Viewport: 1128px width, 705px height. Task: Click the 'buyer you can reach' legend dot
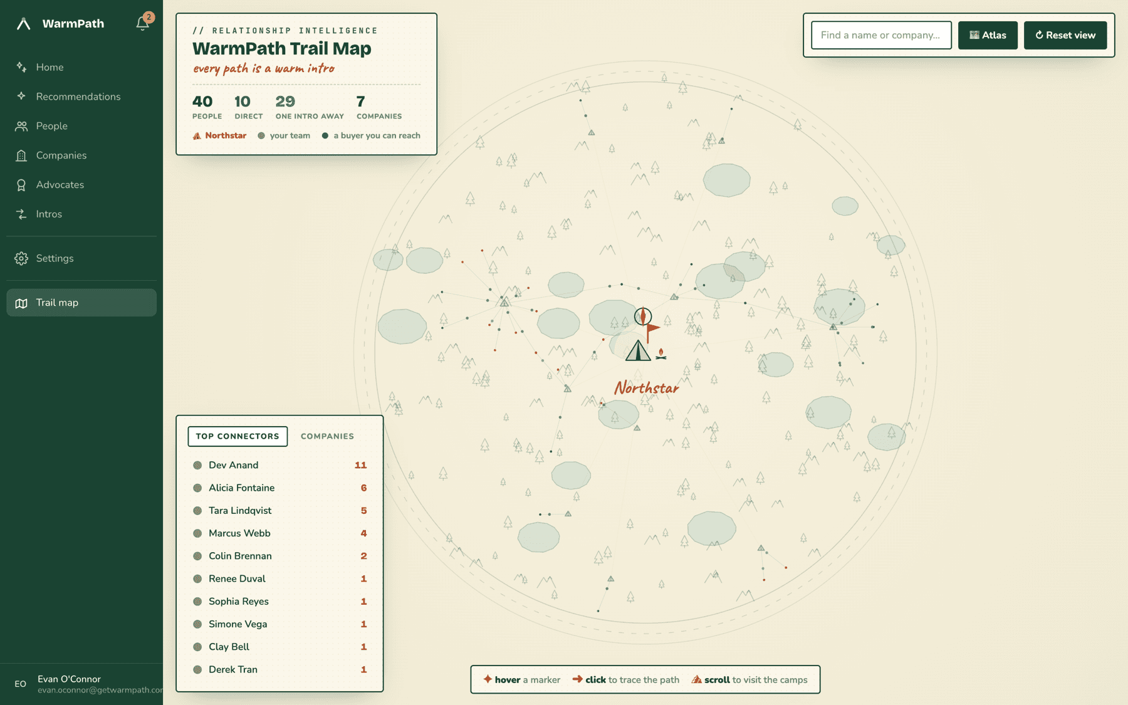coord(325,135)
